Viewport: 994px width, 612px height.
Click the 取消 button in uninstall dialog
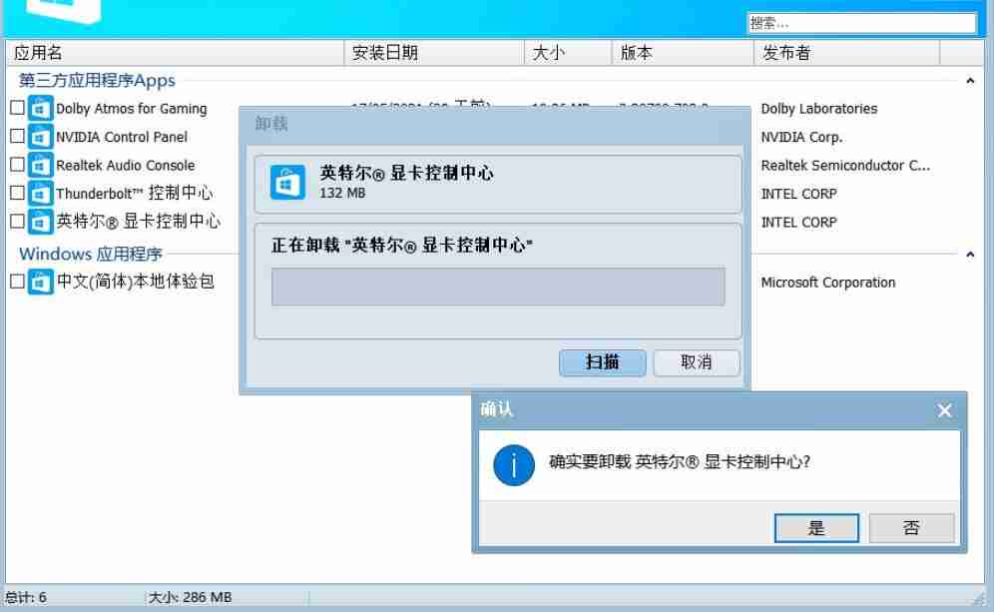[696, 362]
